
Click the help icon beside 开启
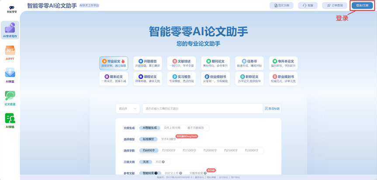coord(163,162)
